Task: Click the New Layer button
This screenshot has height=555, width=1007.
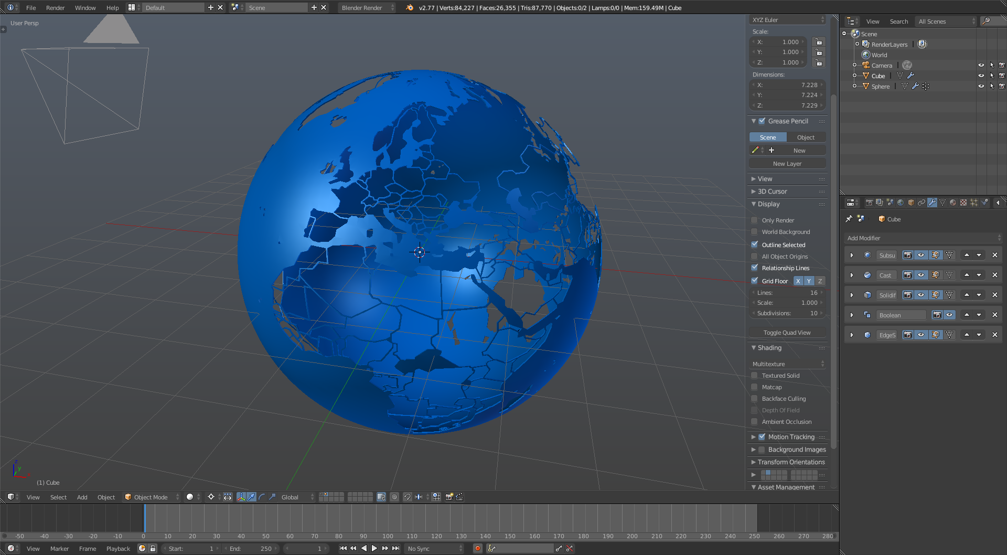Action: (x=787, y=164)
